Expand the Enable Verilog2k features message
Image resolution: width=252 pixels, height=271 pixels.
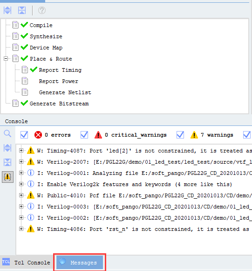point(21,184)
